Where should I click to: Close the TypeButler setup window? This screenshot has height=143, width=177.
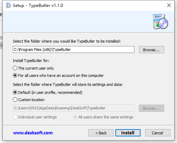169,5
